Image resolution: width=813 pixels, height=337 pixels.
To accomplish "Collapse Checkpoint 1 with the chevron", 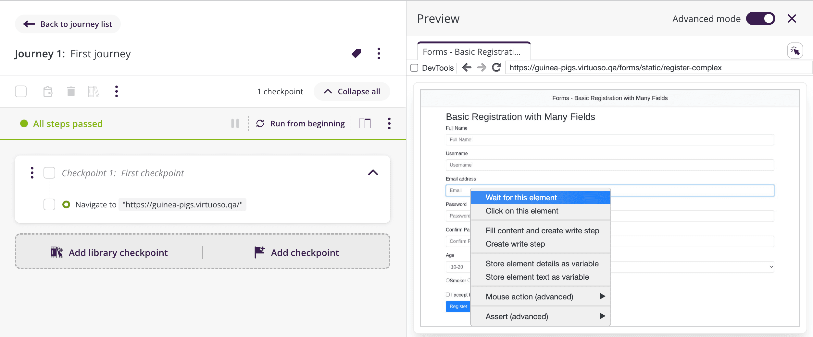I will click(373, 173).
